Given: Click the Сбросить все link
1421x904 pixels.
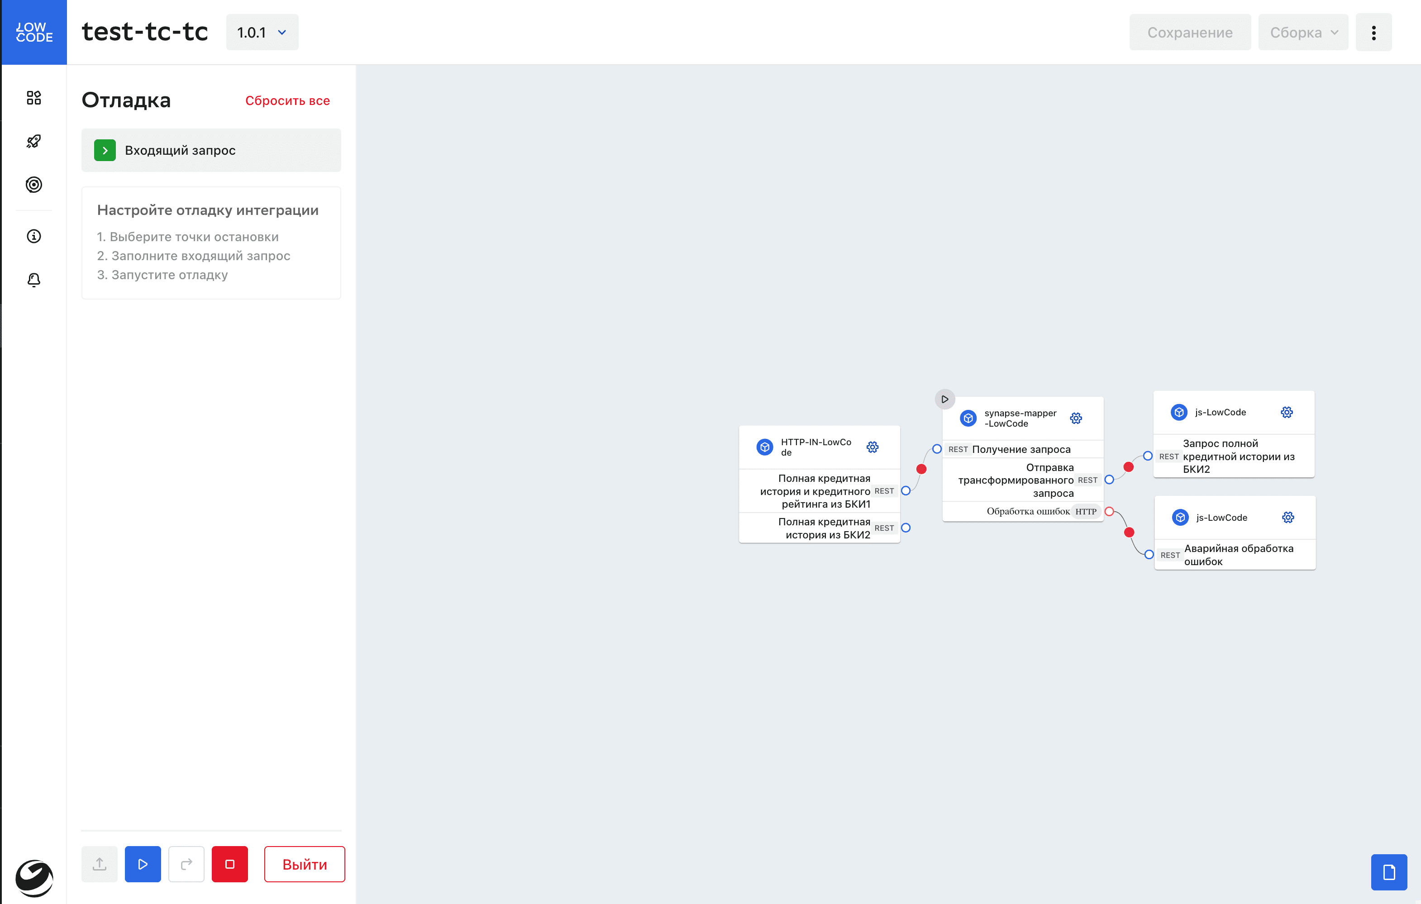Looking at the screenshot, I should [287, 101].
